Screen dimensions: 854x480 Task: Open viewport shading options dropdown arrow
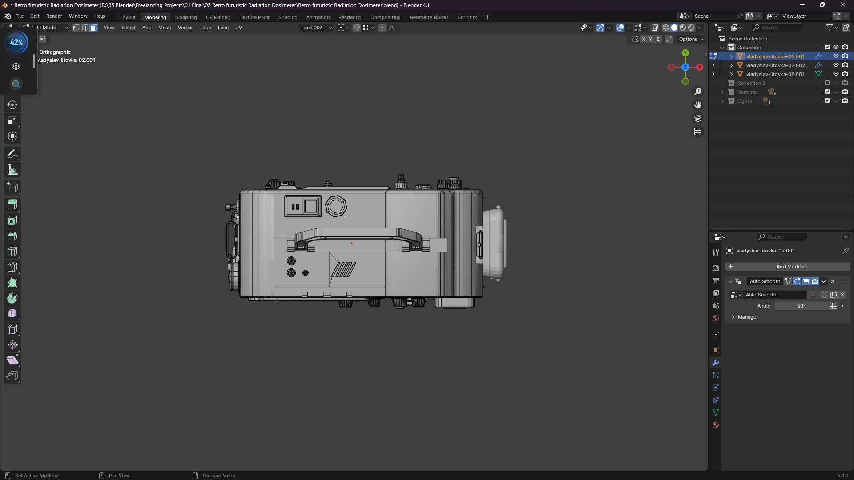(700, 28)
